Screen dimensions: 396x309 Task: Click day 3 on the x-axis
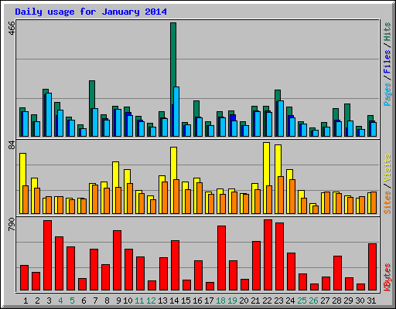point(49,301)
